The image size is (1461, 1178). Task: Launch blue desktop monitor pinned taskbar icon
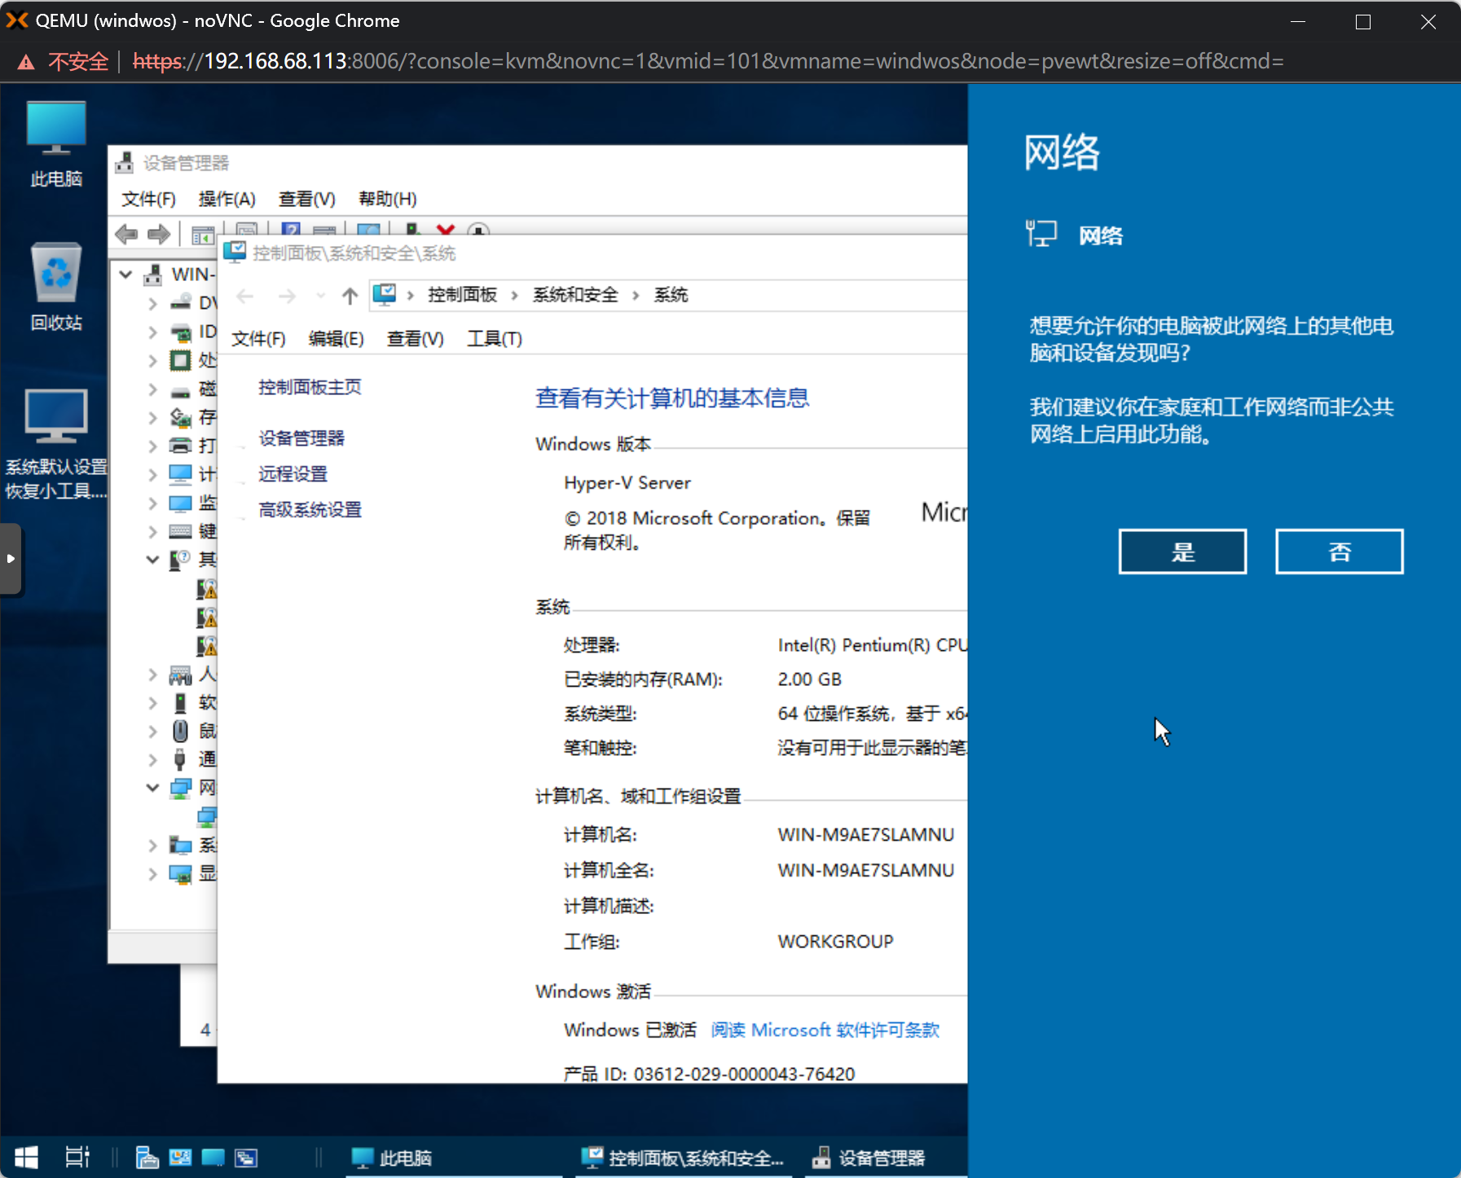tap(213, 1157)
